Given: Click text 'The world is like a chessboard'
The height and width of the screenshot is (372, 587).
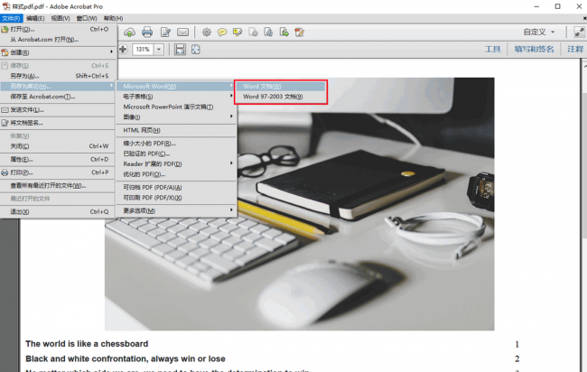Looking at the screenshot, I should (x=87, y=343).
